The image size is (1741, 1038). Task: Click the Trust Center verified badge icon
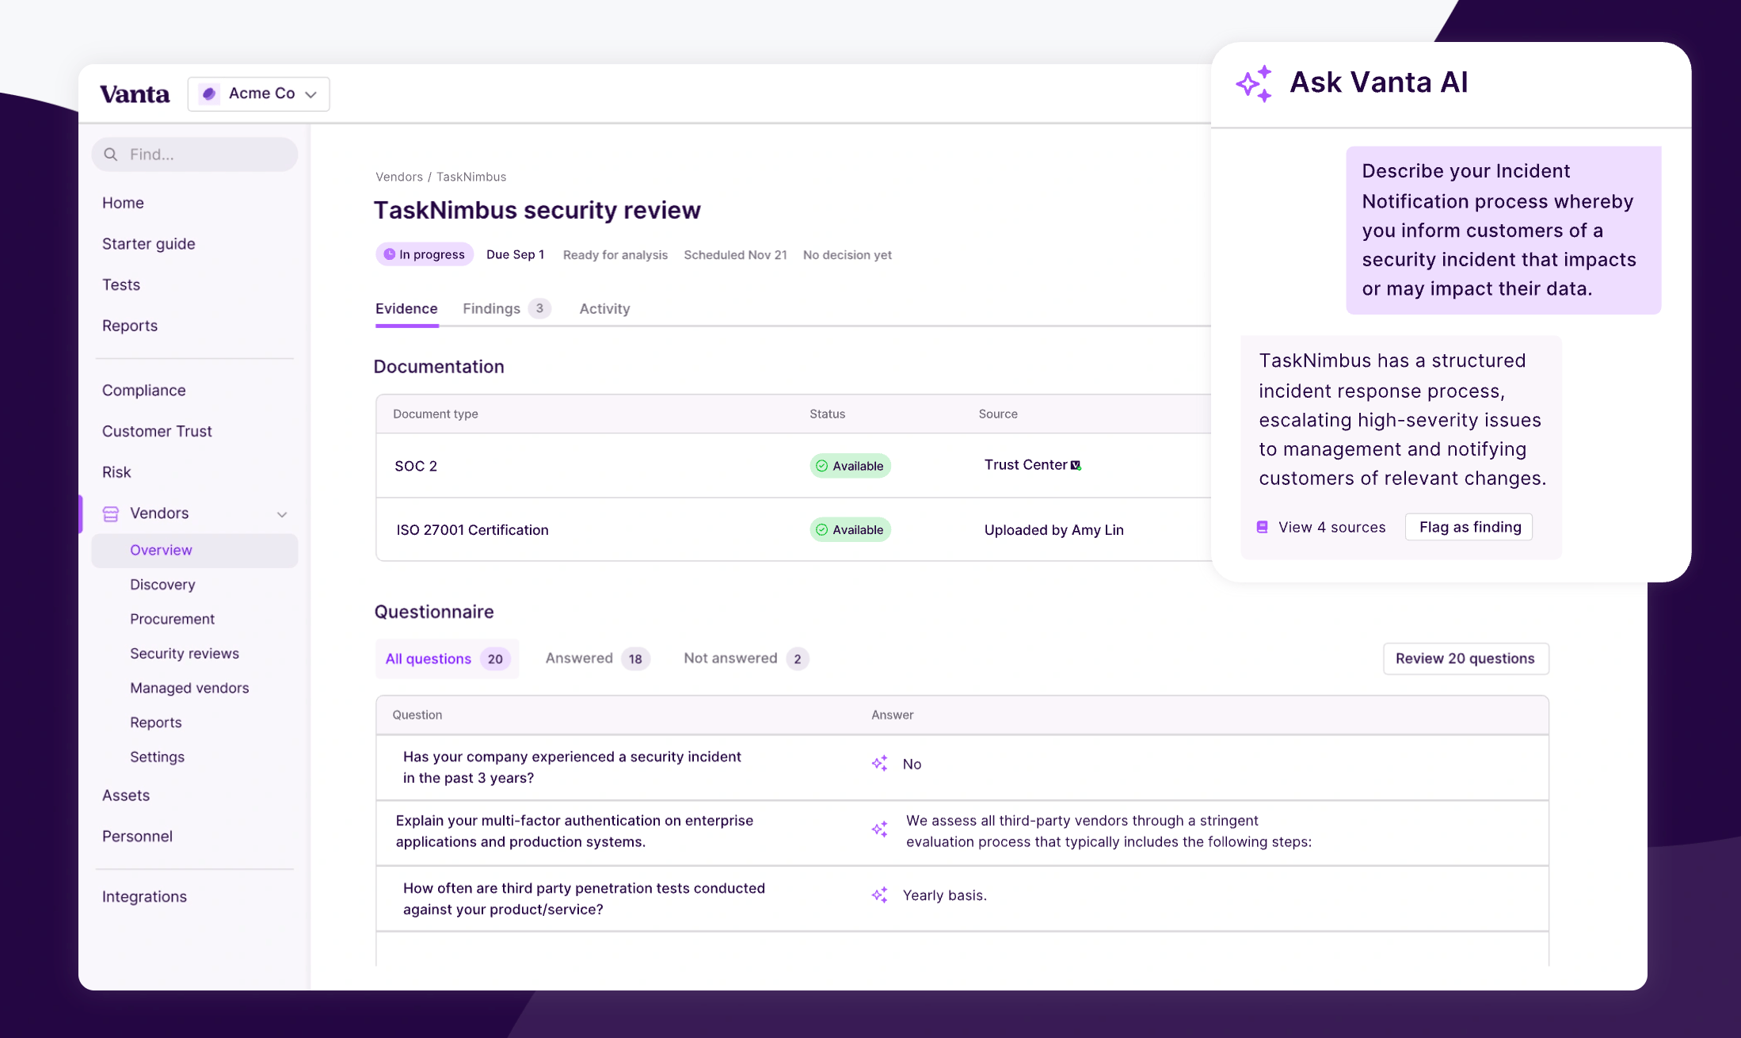pos(1076,465)
